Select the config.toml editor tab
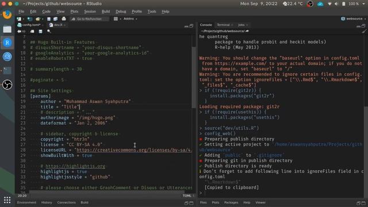This screenshot has width=368, height=207. pyautogui.click(x=30, y=25)
